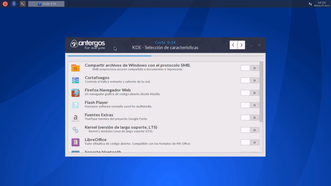Toggle Kernel LTS version switch
331x186 pixels.
pos(250,130)
